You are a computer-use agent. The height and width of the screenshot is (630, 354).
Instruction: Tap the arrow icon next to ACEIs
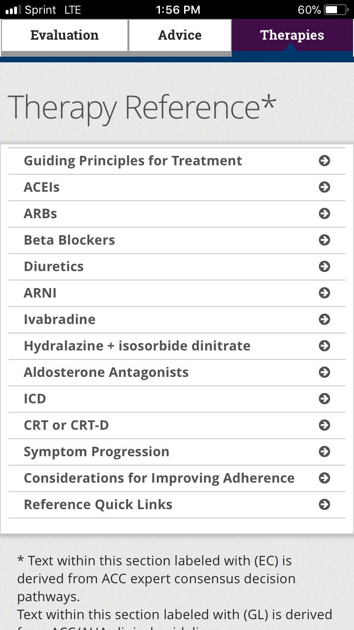tap(324, 187)
